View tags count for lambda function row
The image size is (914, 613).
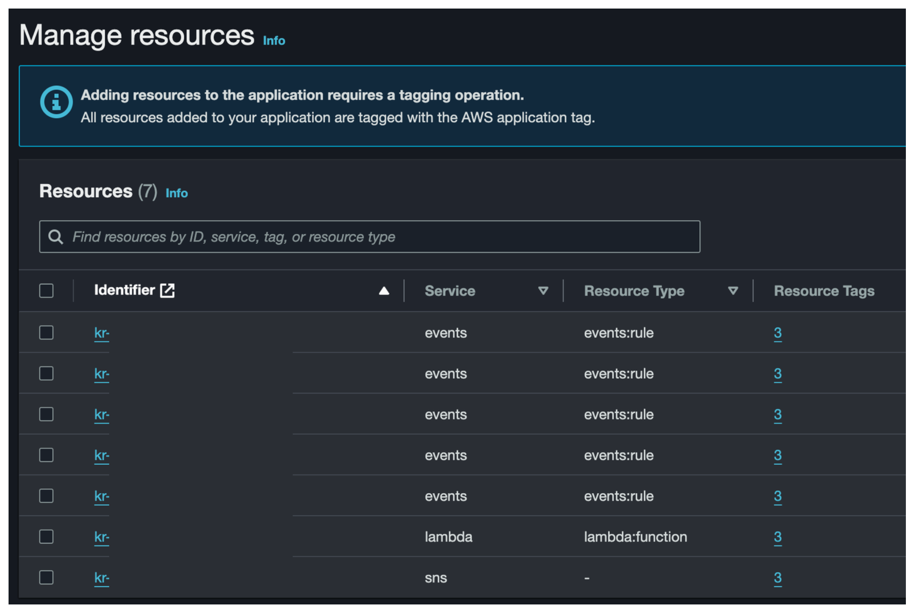[777, 536]
